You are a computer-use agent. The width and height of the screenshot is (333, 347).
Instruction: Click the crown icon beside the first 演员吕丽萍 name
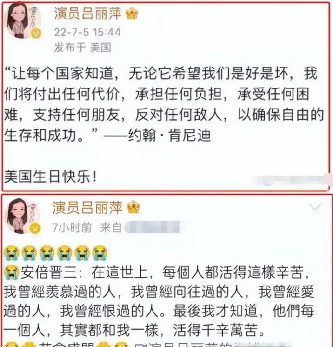click(x=132, y=14)
